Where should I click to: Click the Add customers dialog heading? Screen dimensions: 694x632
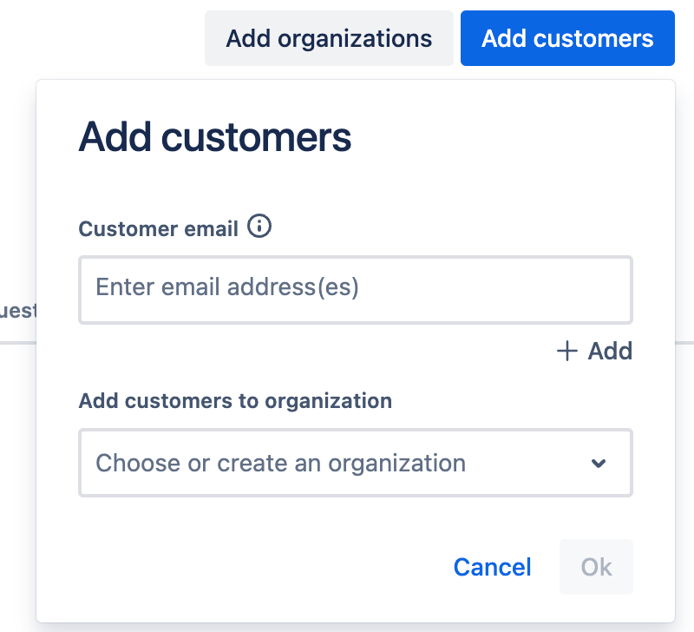(x=215, y=138)
